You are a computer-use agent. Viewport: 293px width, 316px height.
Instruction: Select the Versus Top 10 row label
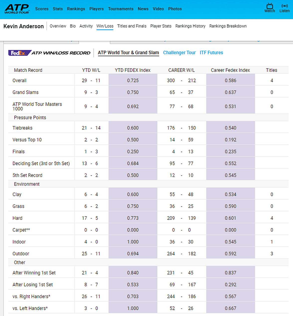[x=27, y=140]
